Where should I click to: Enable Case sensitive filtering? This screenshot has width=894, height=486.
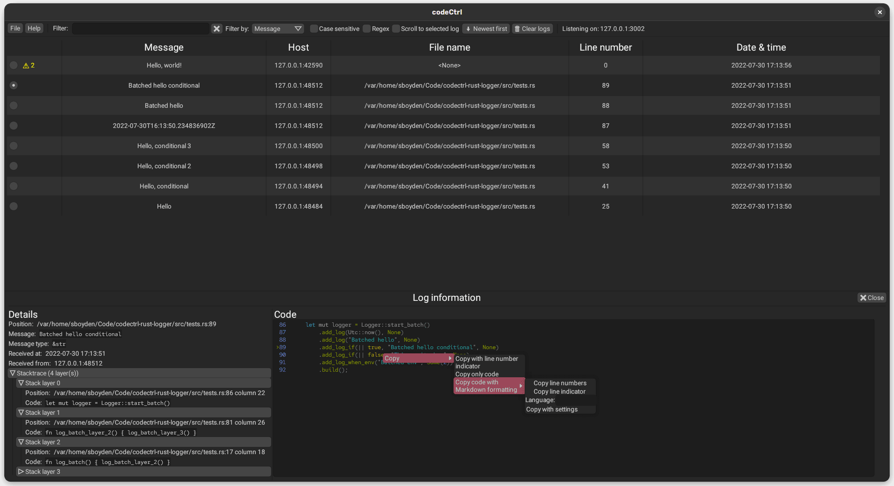point(313,29)
